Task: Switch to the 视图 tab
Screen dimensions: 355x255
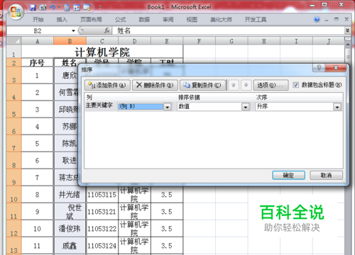Action: pyautogui.click(x=192, y=19)
